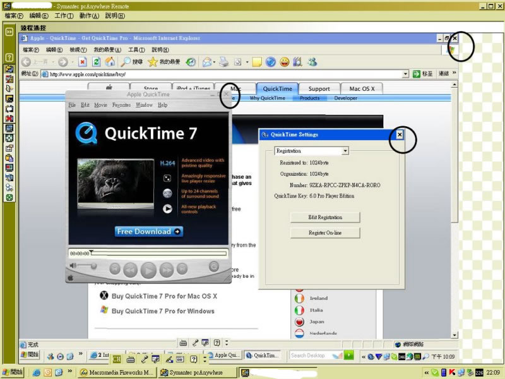Click Buy QuickTime 7 Pro for Mac OS X
This screenshot has height=379, width=505.
coord(164,296)
